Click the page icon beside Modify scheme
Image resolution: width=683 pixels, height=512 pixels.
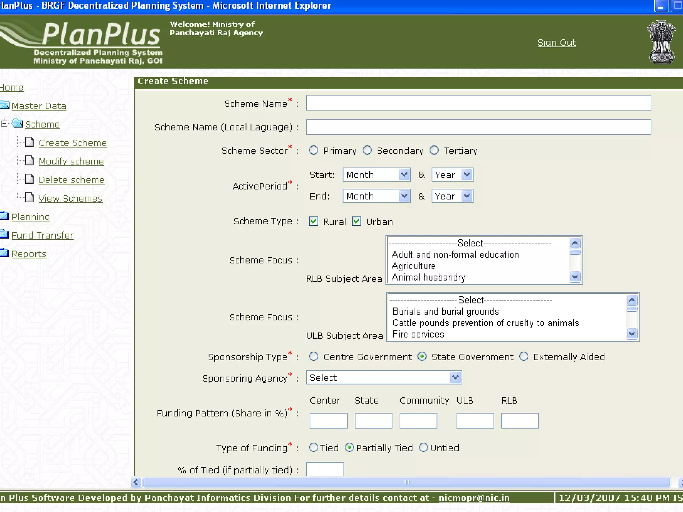[x=29, y=161]
